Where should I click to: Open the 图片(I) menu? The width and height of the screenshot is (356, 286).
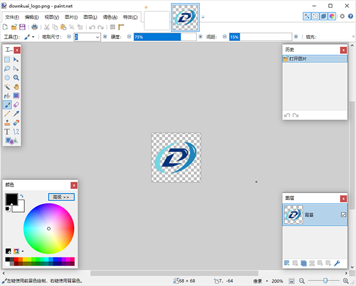(71, 17)
